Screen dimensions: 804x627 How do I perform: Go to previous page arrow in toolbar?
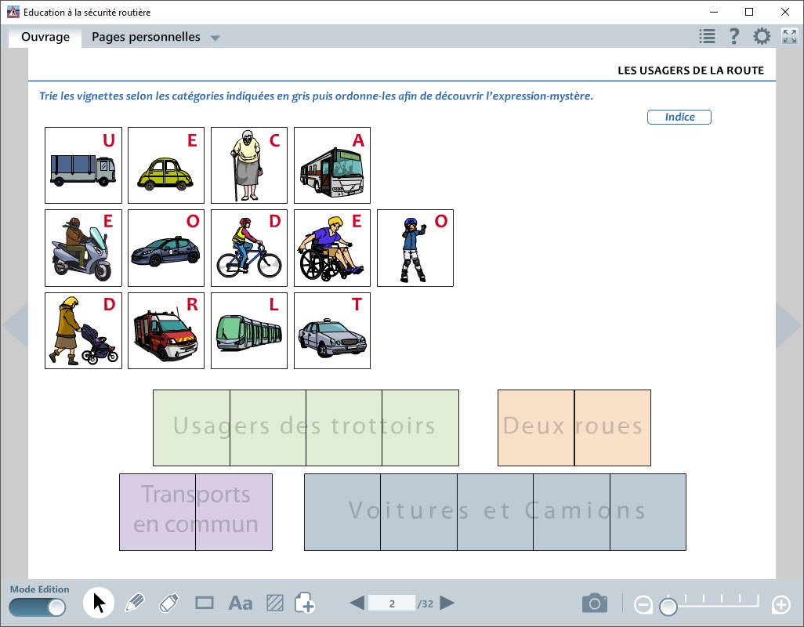click(357, 603)
